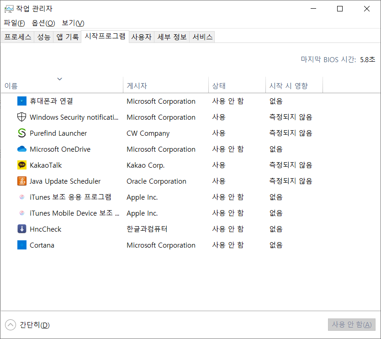Select the 휴대폰과 연결 phone icon
Viewport: 381px width, 339px height.
point(21,101)
